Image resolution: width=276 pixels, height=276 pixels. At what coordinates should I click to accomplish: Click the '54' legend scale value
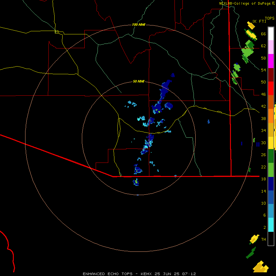(x=263, y=70)
